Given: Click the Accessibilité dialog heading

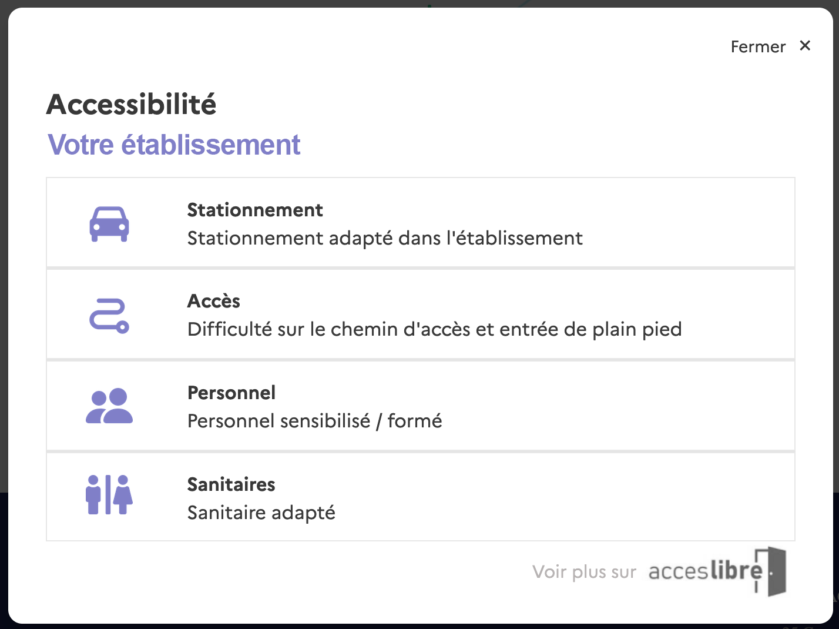Looking at the screenshot, I should (132, 105).
